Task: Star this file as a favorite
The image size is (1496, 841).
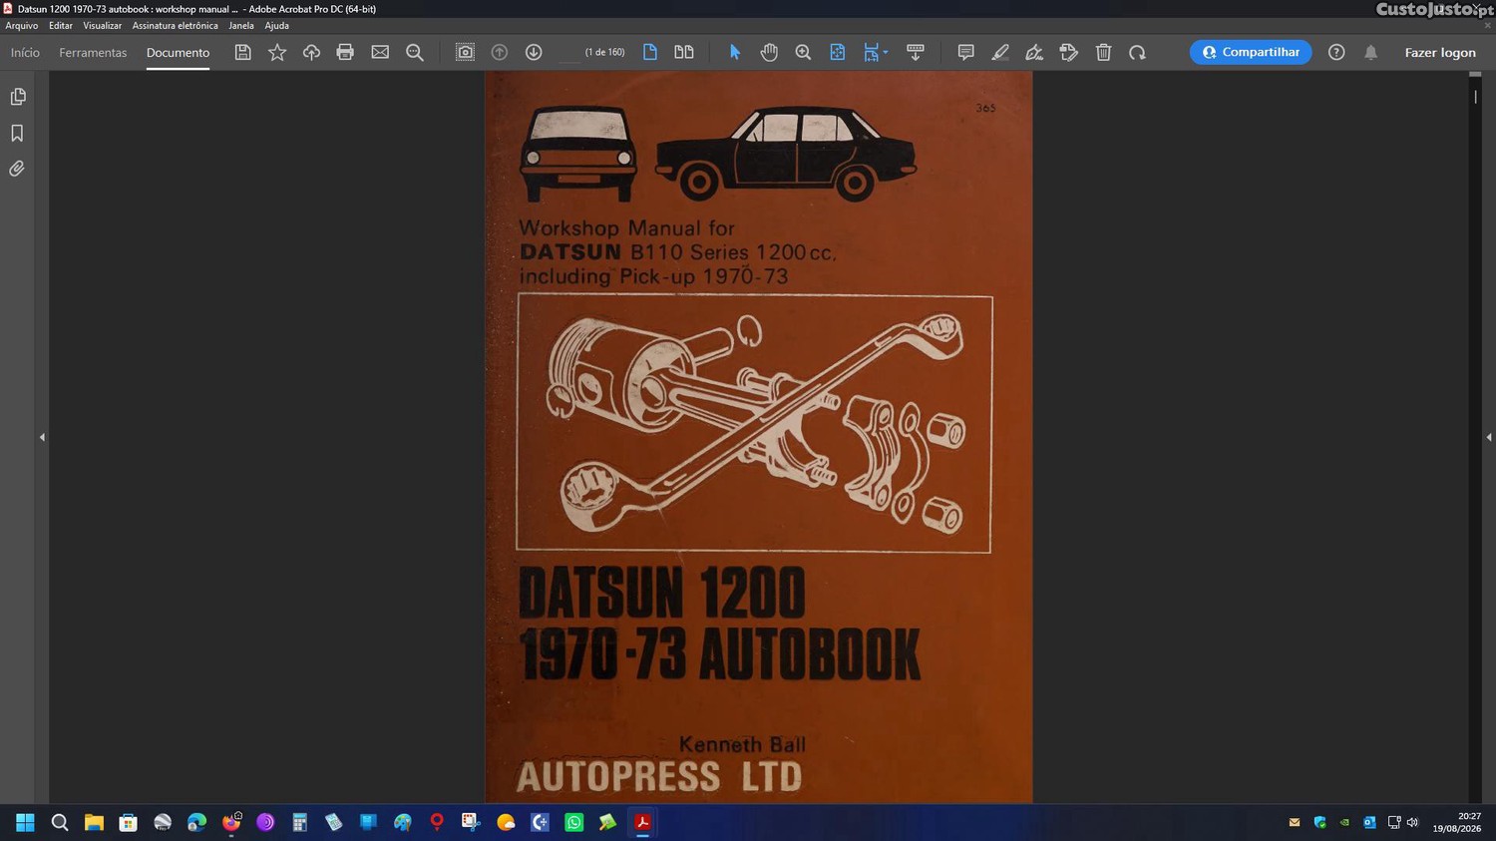Action: pyautogui.click(x=277, y=52)
